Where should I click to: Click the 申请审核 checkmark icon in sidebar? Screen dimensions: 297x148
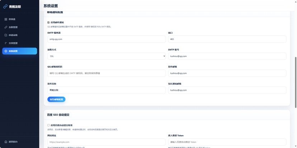(6, 35)
